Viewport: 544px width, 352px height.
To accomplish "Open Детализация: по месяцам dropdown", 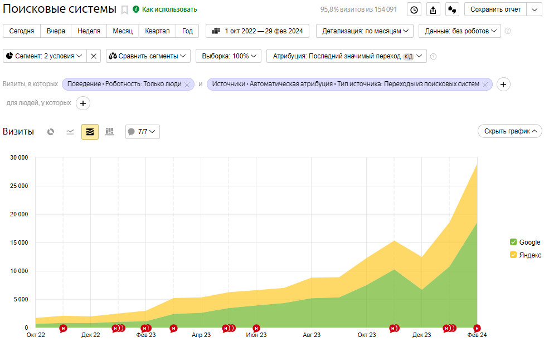I will 365,31.
